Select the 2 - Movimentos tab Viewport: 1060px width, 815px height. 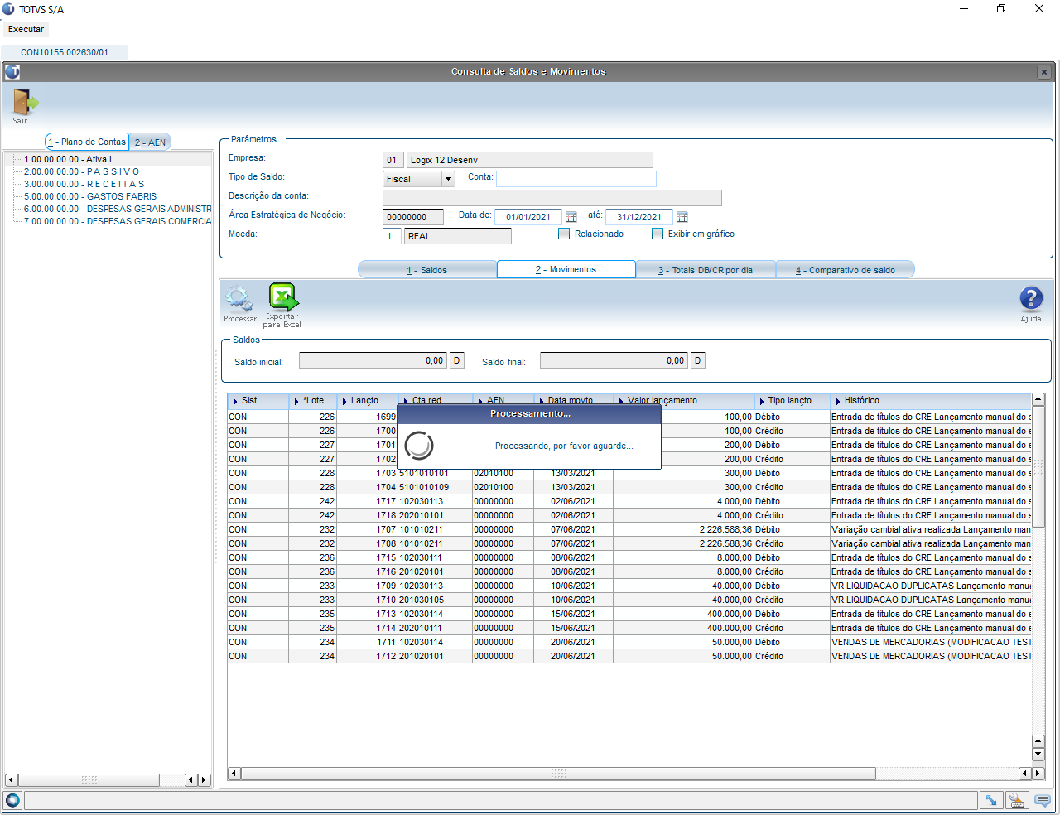(x=566, y=269)
